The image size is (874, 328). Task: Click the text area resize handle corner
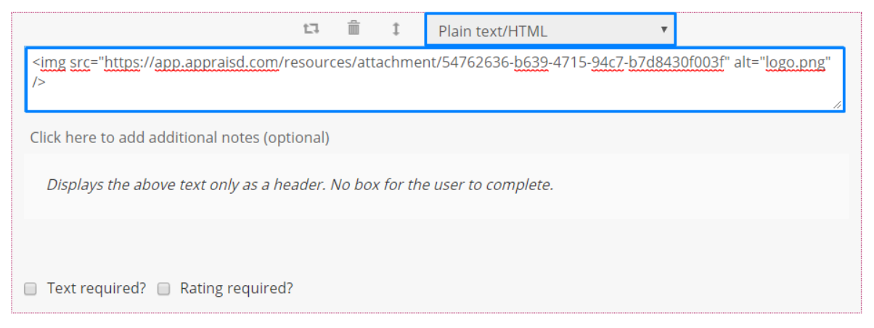tap(838, 105)
